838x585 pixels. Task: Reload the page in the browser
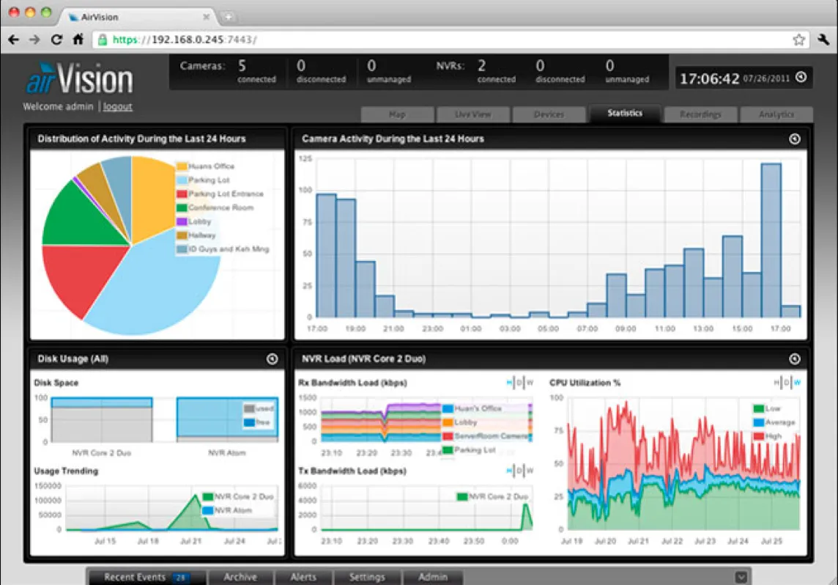56,40
